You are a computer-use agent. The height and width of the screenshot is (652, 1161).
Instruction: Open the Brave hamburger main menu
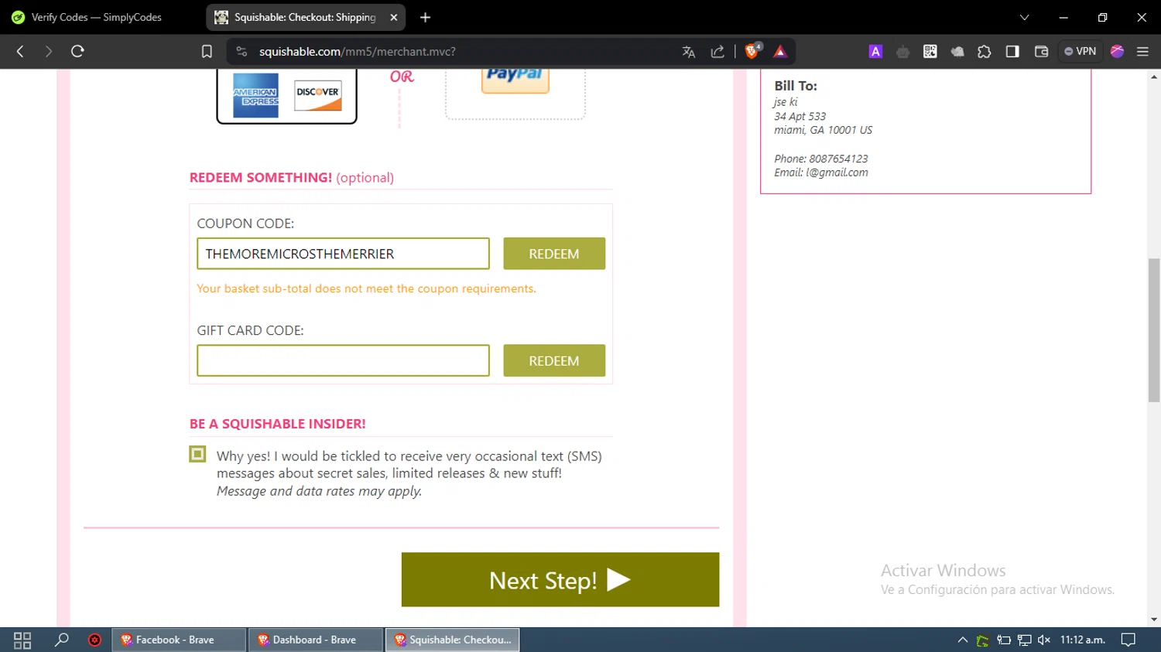(1142, 52)
